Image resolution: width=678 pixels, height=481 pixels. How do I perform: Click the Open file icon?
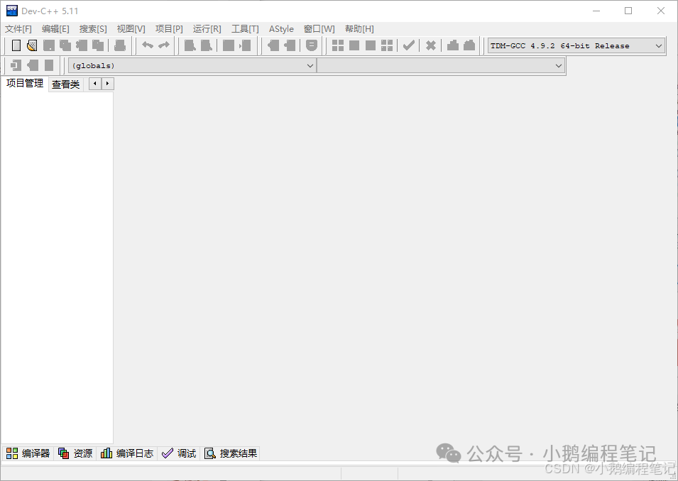(32, 45)
